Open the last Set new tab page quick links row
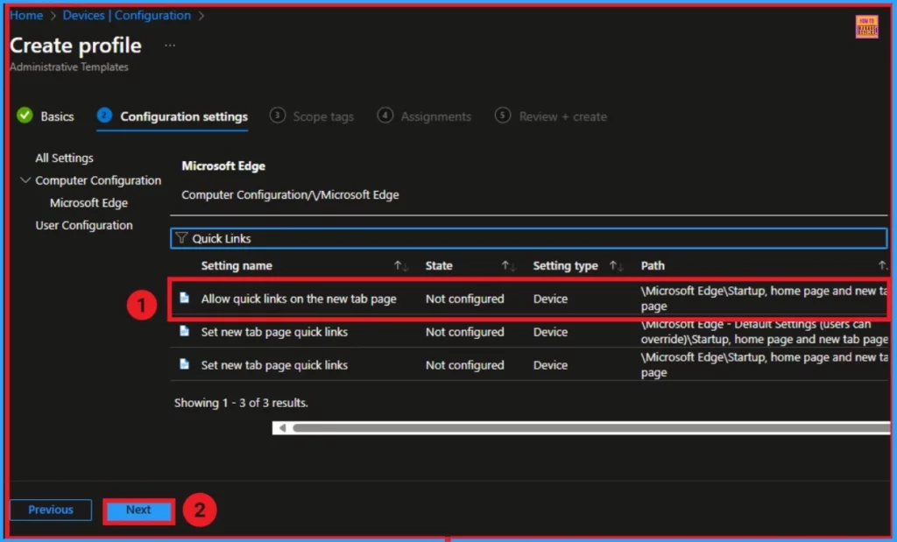897x542 pixels. (x=274, y=365)
